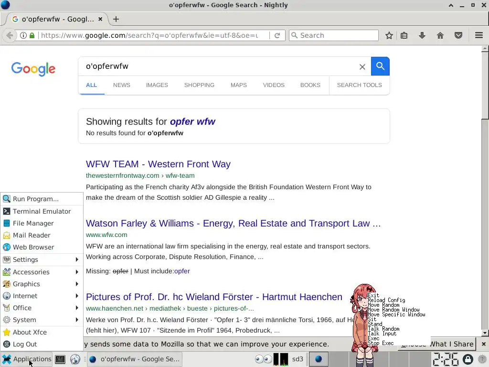Show bookmarks list icon in toolbar
Screen dimensions: 489x367
[x=404, y=35]
